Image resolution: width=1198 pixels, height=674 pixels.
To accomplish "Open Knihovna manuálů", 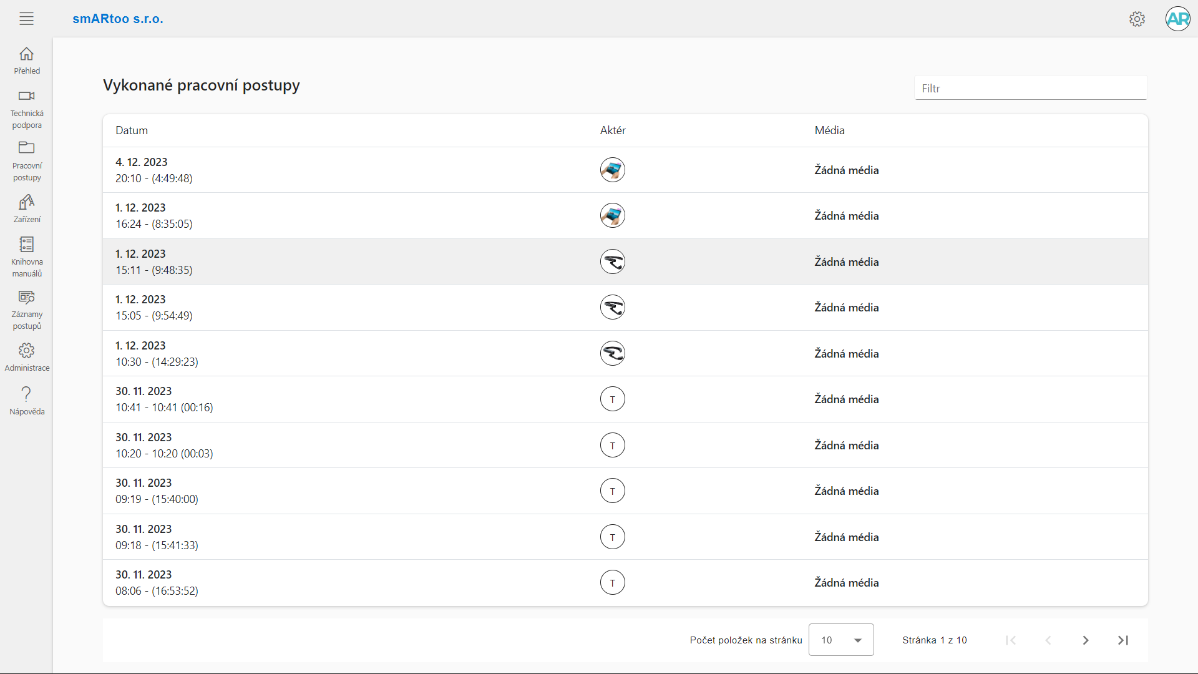I will [x=27, y=257].
